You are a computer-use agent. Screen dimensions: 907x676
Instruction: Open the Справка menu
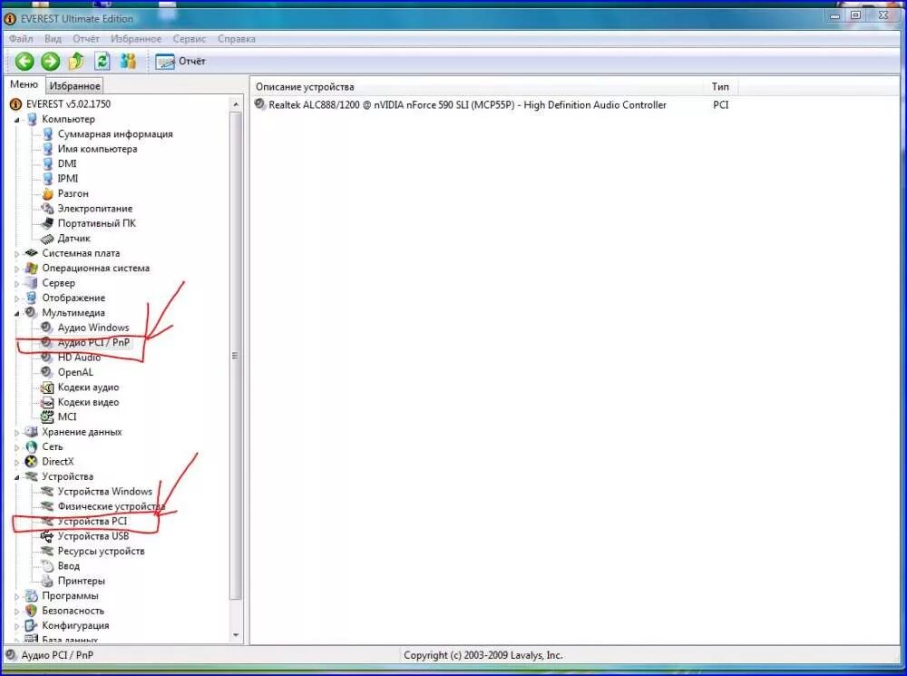[237, 39]
